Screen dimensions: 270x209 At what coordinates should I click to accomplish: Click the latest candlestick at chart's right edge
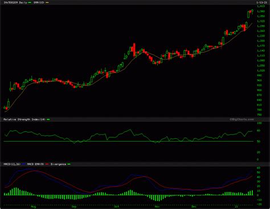(252, 11)
